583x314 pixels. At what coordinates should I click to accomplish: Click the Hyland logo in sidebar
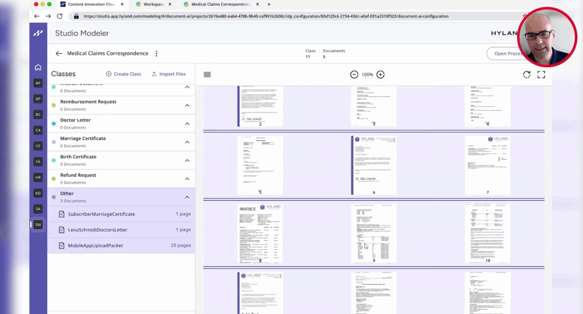click(38, 33)
